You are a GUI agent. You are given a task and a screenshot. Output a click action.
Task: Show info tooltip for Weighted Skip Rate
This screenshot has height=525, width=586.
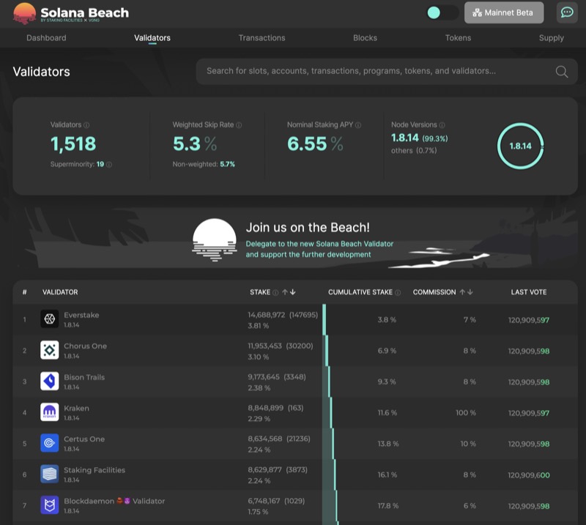tap(239, 125)
